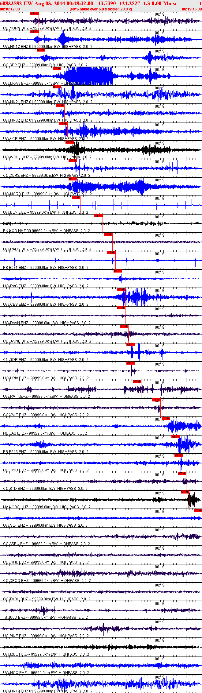The image size is (202, 693).
Task: Click the coordinates 43.7390 -121.2527
Action: point(119,3)
